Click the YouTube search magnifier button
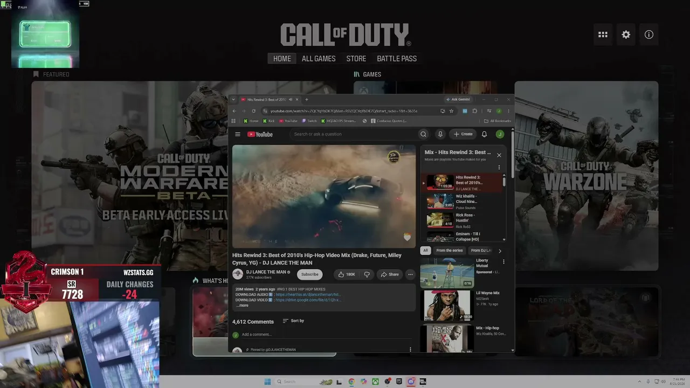Image resolution: width=690 pixels, height=388 pixels. click(x=424, y=134)
